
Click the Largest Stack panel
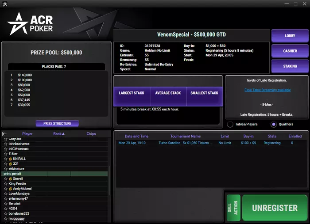tap(132, 96)
